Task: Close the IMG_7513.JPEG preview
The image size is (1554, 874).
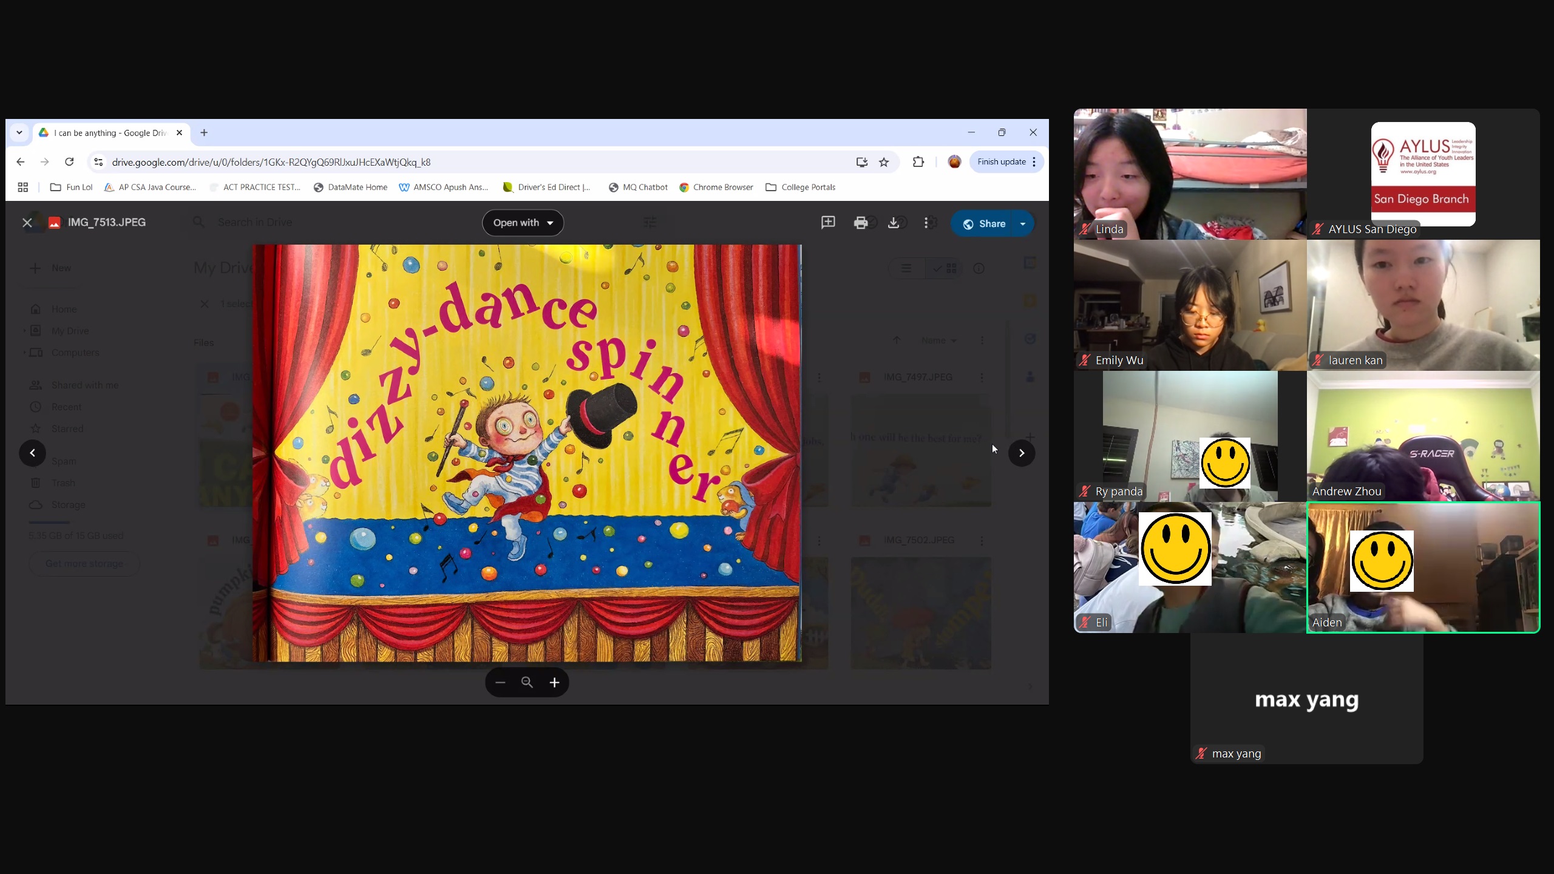Action: coord(27,223)
